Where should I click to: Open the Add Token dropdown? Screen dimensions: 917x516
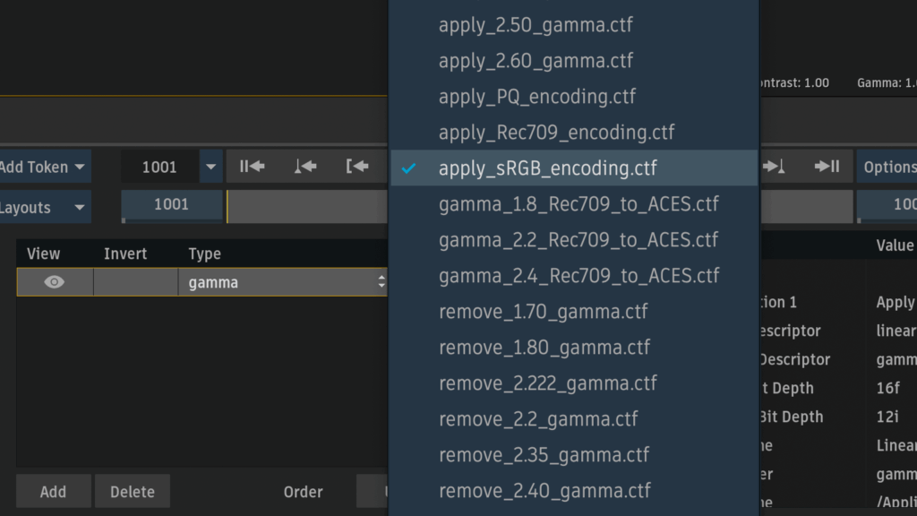point(43,167)
